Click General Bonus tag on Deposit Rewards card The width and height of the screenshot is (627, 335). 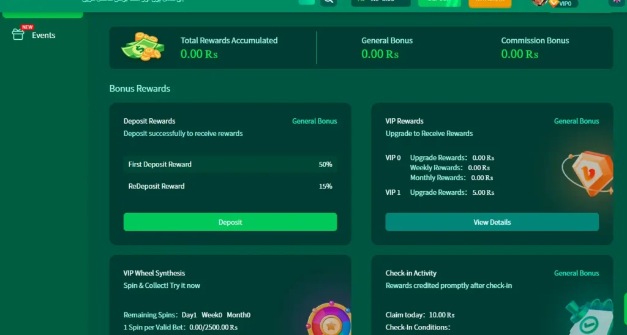click(x=314, y=121)
